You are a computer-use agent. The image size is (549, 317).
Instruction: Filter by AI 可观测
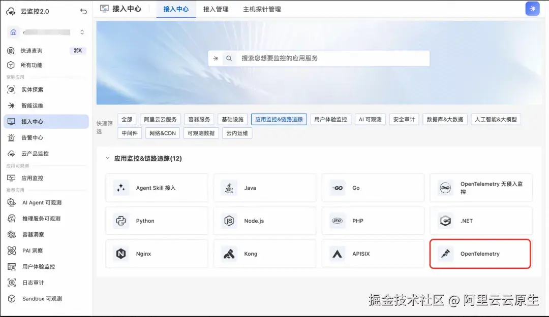click(370, 120)
